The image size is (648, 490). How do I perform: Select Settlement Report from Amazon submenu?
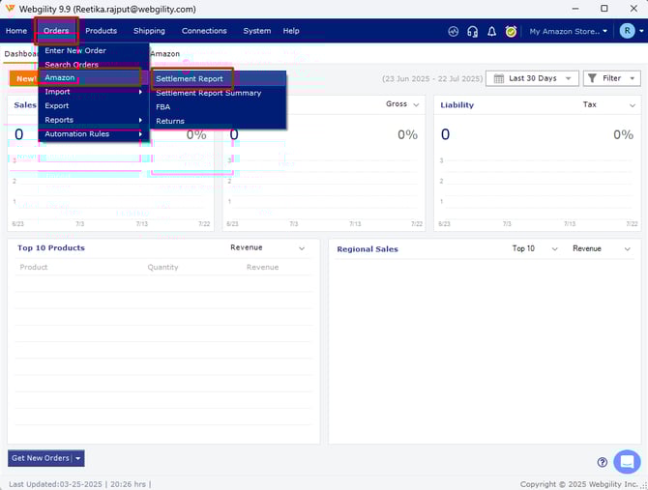coord(190,78)
